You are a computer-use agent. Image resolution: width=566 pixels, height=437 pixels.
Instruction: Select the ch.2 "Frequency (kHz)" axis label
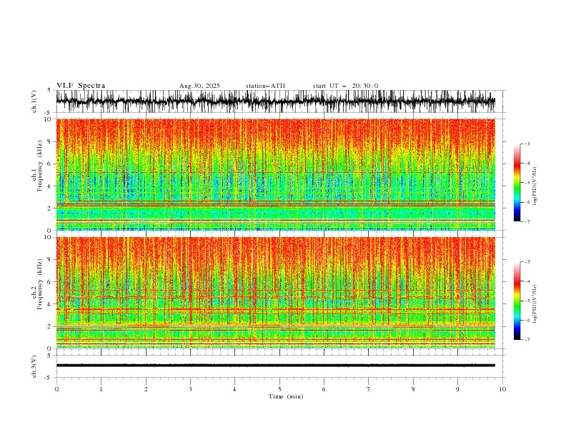39,283
